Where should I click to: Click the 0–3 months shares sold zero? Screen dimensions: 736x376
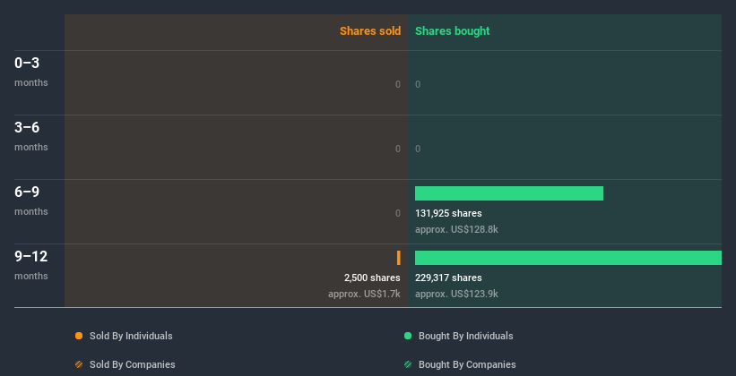pyautogui.click(x=398, y=84)
